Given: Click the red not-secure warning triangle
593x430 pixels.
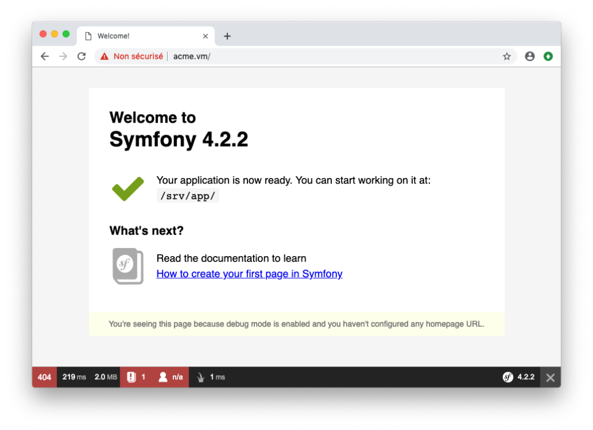Looking at the screenshot, I should (104, 56).
